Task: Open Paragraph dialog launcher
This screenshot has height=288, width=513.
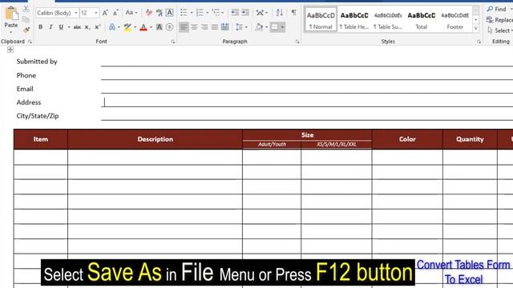Action: (297, 42)
